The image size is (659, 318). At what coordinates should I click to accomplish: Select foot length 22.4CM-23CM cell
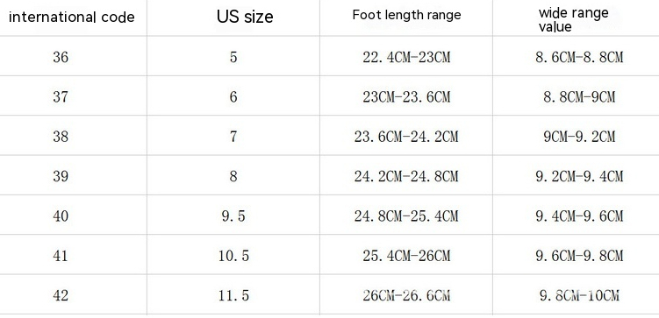[x=406, y=57]
